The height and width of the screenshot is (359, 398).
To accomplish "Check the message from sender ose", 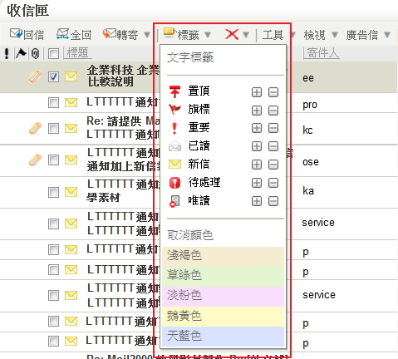I will pyautogui.click(x=53, y=160).
